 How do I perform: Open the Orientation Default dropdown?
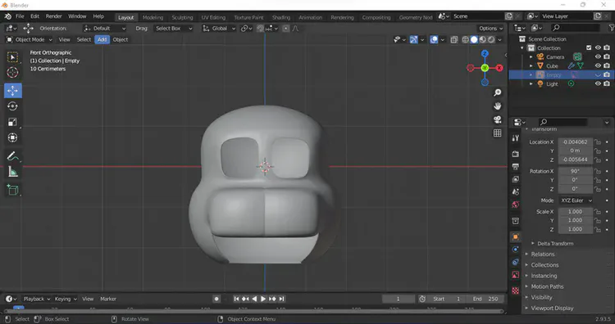point(104,28)
